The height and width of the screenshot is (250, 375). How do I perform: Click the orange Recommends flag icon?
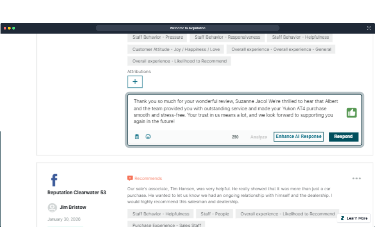click(x=130, y=178)
